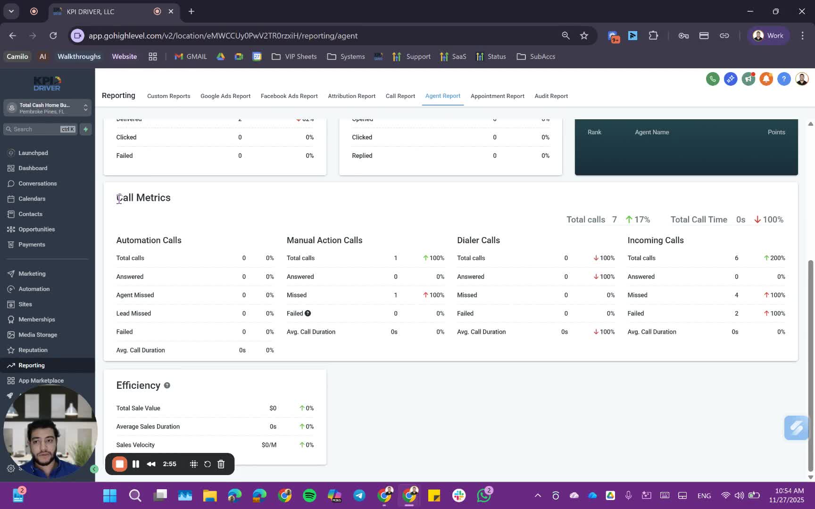The image size is (815, 509).
Task: Expand the Total Cash Home Bu... location switcher
Action: pyautogui.click(x=47, y=108)
